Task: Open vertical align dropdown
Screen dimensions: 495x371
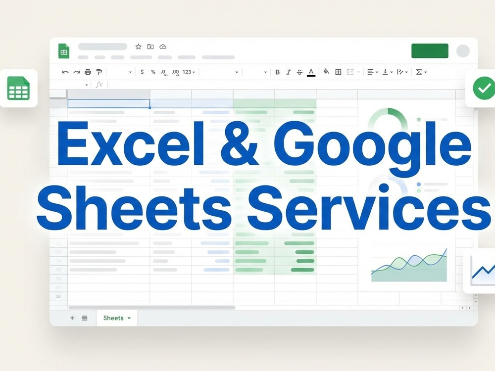Action: [388, 72]
